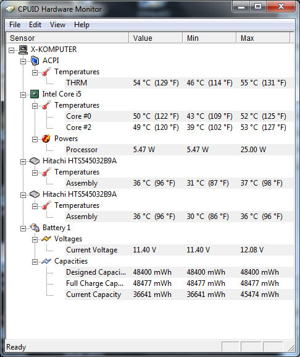The image size is (300, 357).
Task: Open the View menu
Action: [57, 25]
